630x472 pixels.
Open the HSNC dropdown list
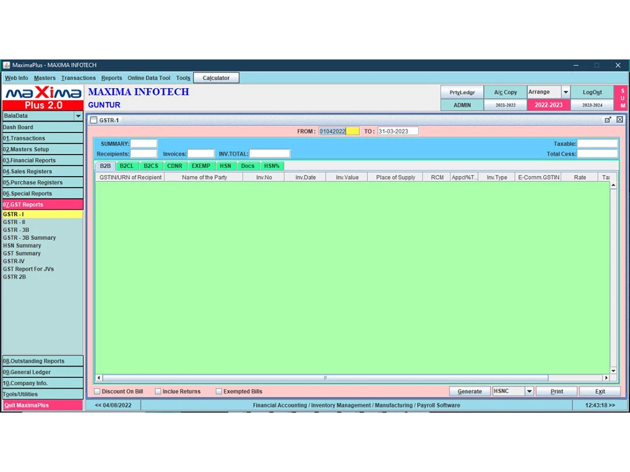[x=529, y=392]
